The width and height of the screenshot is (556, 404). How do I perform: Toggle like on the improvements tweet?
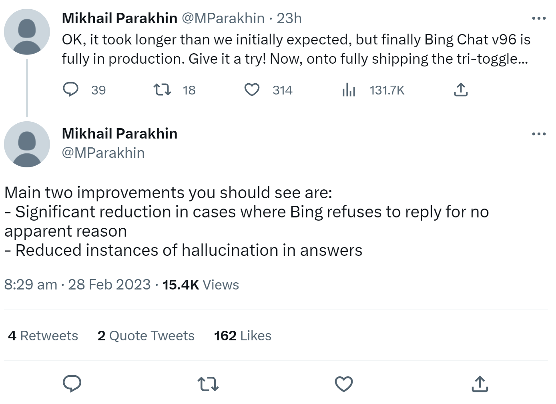344,384
